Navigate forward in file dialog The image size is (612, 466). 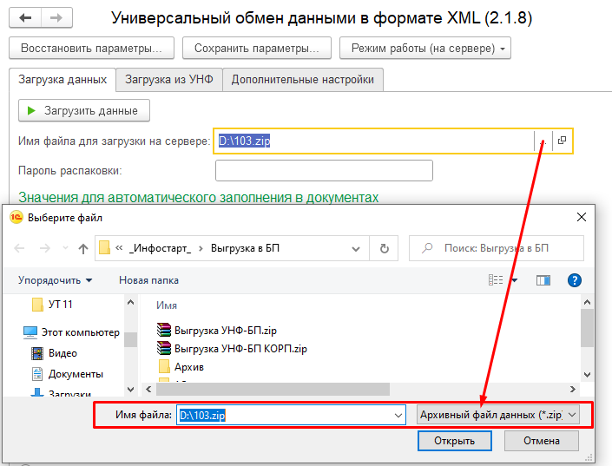click(x=45, y=248)
